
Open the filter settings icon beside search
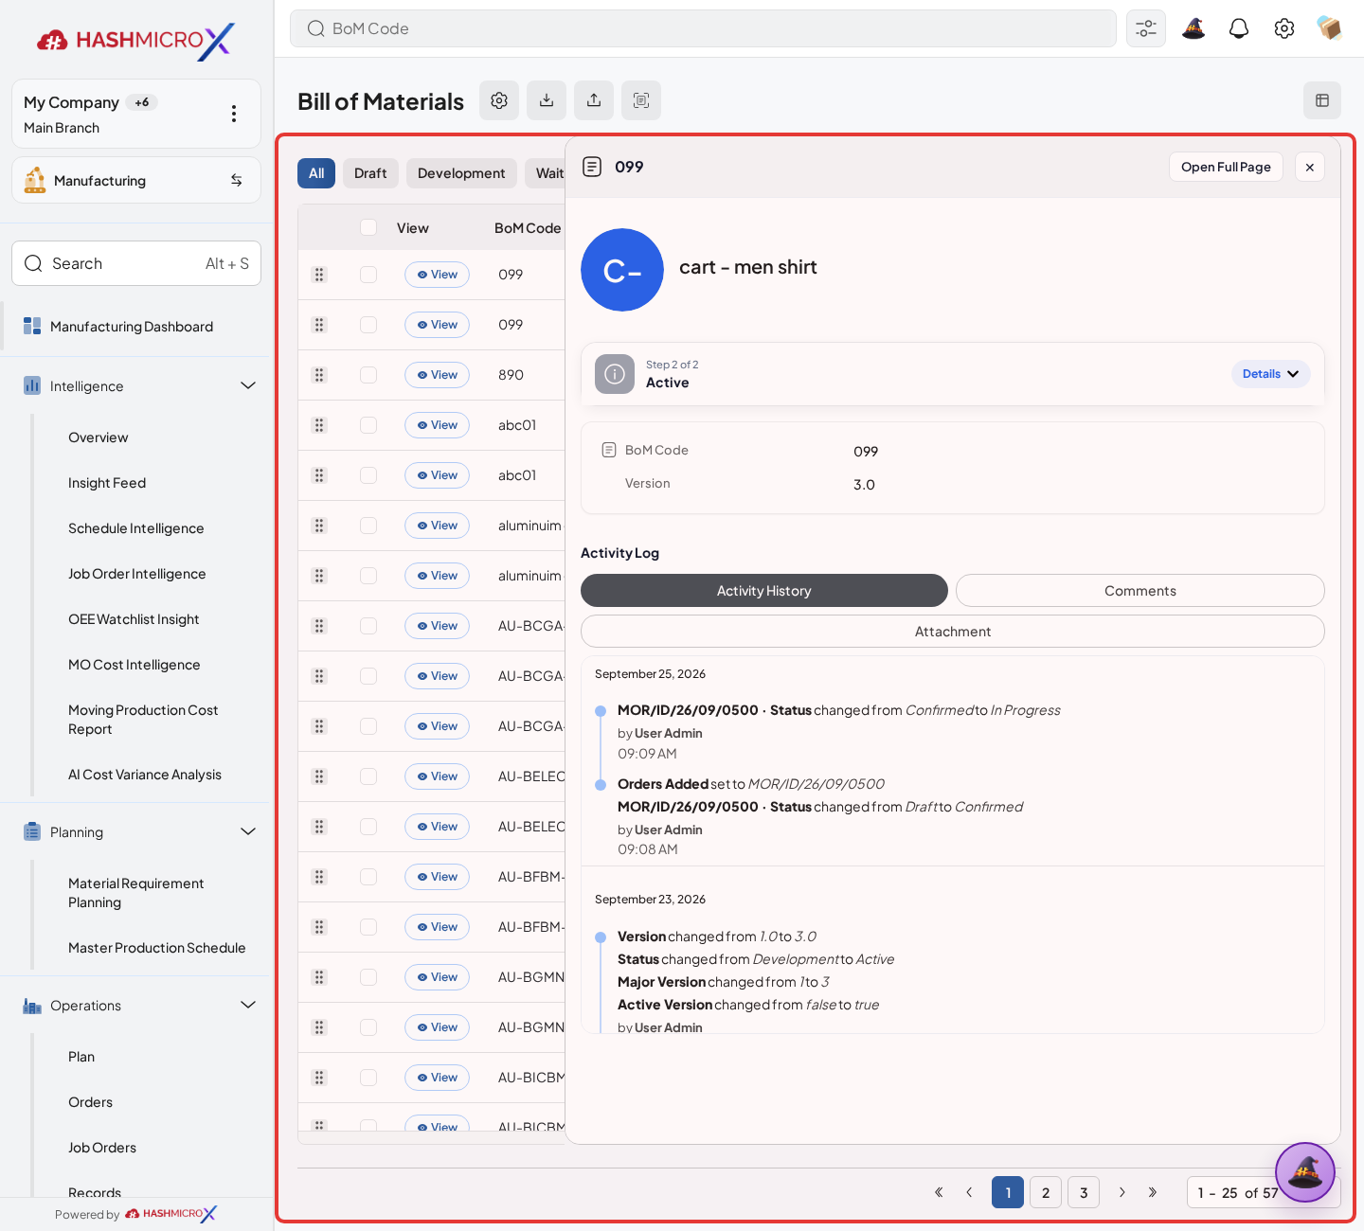click(x=1145, y=28)
